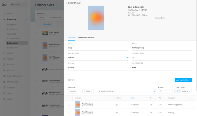
Task: Open Edition Titles in the sidebar
Action: tap(13, 48)
